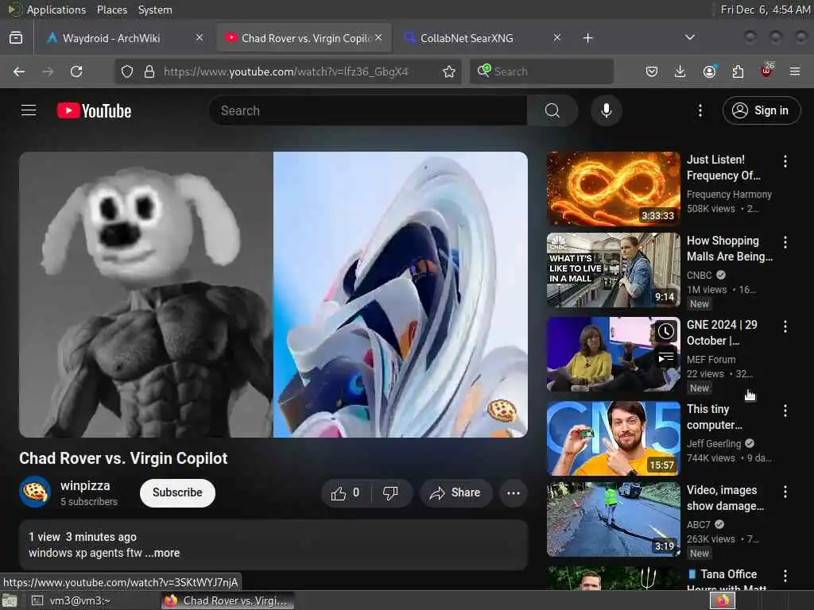
Task: Click the clock Fri Dec 6, 4:54 AM
Action: pyautogui.click(x=766, y=10)
